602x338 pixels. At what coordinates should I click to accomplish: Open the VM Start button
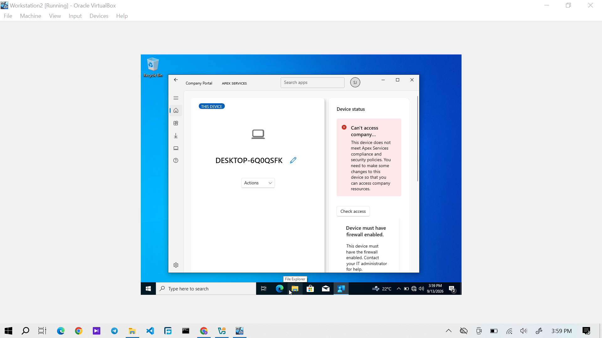point(148,289)
